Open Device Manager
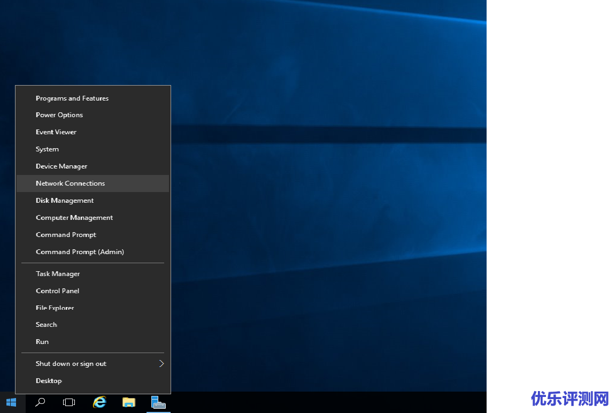 pyautogui.click(x=61, y=166)
